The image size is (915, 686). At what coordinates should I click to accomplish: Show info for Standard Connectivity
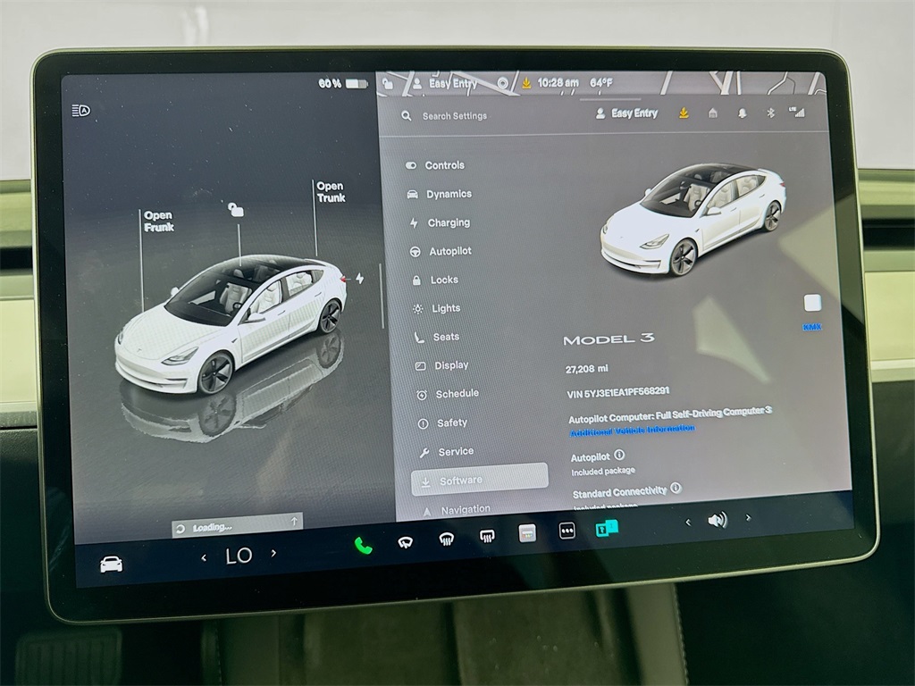(676, 488)
